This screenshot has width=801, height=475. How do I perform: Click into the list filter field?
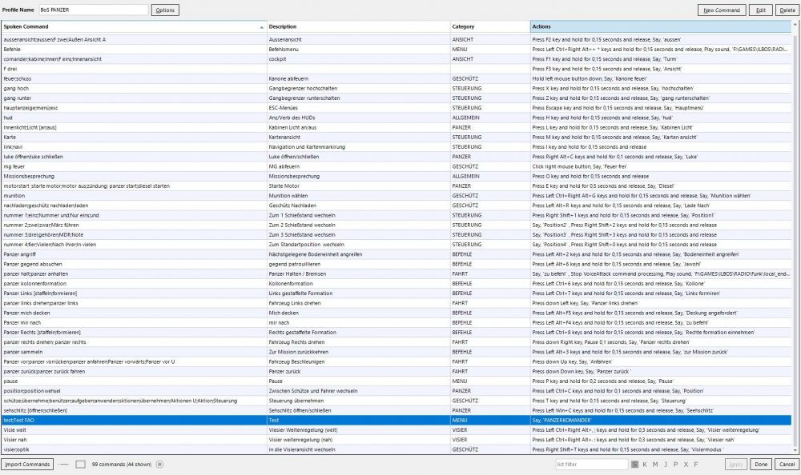point(590,464)
